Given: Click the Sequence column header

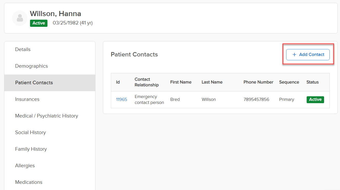Looking at the screenshot, I should coord(289,82).
